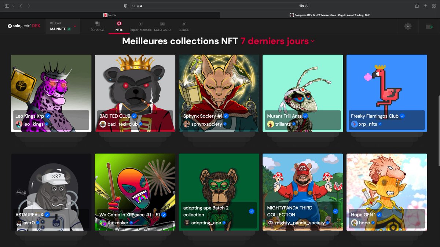Open the Leo Kings Xrp collection thumbnail
440x247 pixels.
(51, 93)
